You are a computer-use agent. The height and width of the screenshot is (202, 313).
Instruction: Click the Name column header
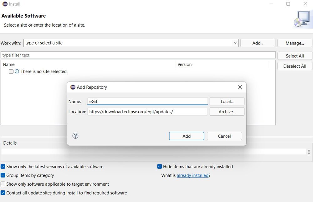coord(9,64)
